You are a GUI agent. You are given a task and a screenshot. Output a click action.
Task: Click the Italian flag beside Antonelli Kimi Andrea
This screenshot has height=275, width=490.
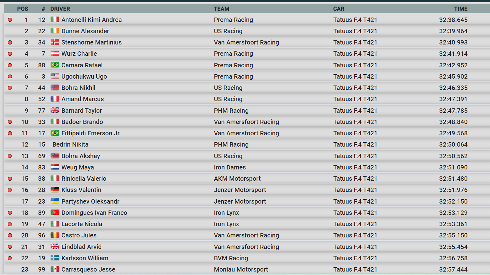(55, 19)
